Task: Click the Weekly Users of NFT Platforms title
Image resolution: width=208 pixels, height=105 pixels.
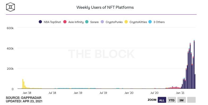Action: coord(105,7)
